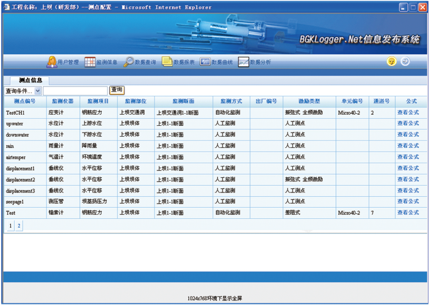Click the 通道号 column header

pyautogui.click(x=382, y=101)
